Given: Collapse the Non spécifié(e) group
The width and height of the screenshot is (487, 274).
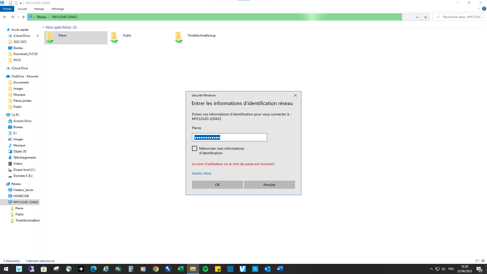Looking at the screenshot, I should 43,27.
